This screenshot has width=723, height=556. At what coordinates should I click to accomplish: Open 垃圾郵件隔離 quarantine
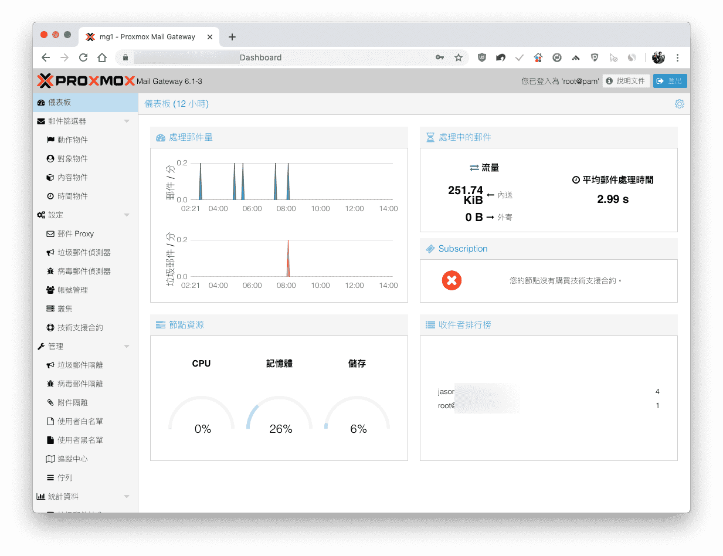point(86,365)
